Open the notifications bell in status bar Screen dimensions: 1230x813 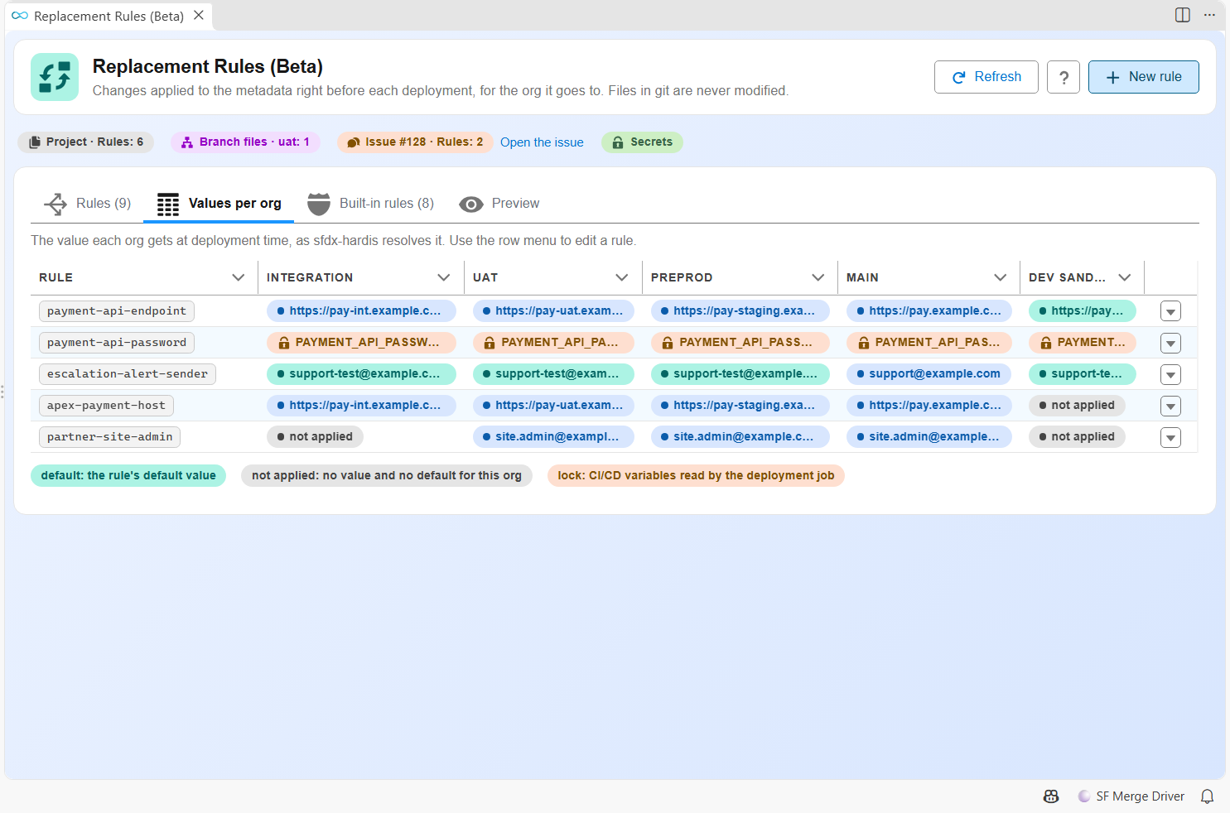1208,796
